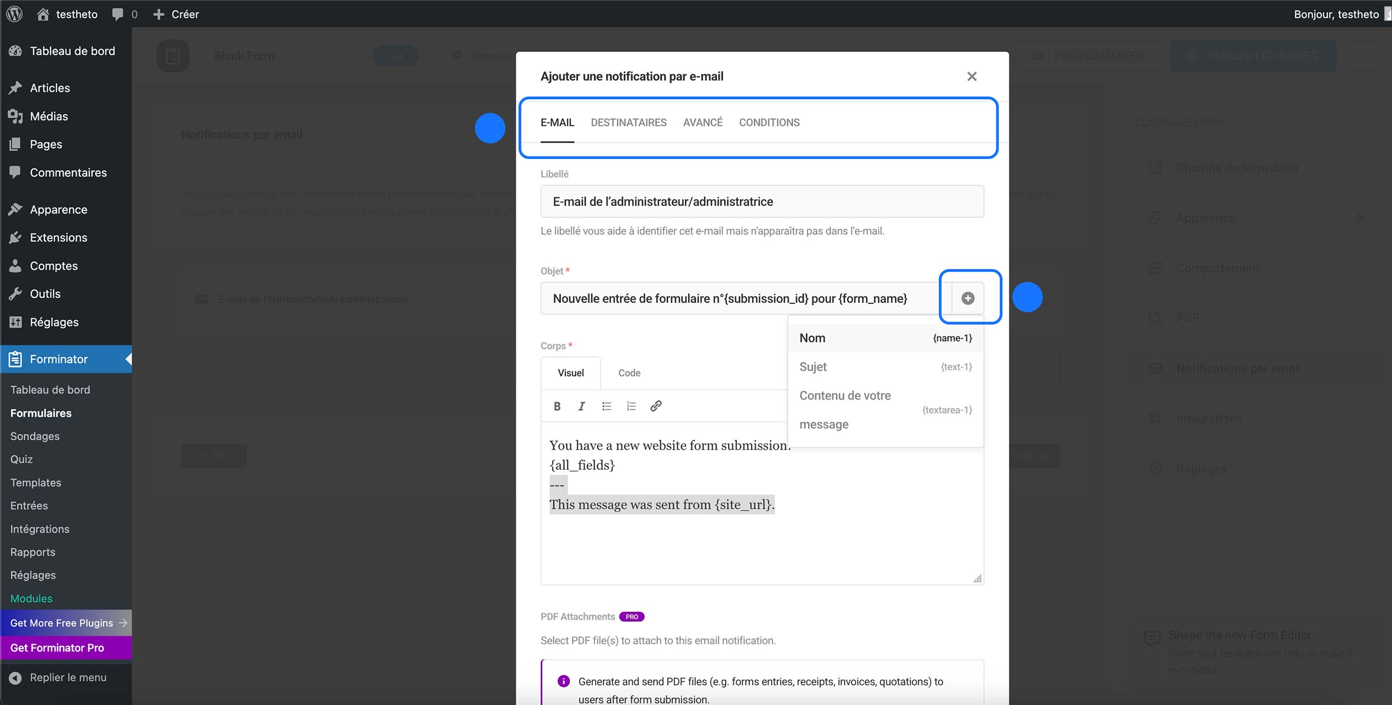This screenshot has width=1392, height=705.
Task: Open Forminator from the sidebar icon
Action: click(15, 359)
